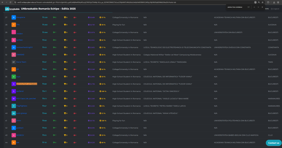282x148 pixels.
Task: Open the Contact us chat button
Action: (x=273, y=143)
